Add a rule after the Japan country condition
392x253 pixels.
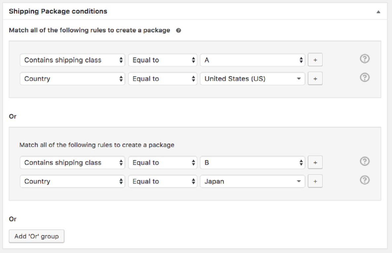tap(315, 181)
